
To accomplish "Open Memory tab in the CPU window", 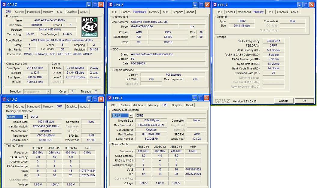I will pyautogui.click(x=48, y=12).
